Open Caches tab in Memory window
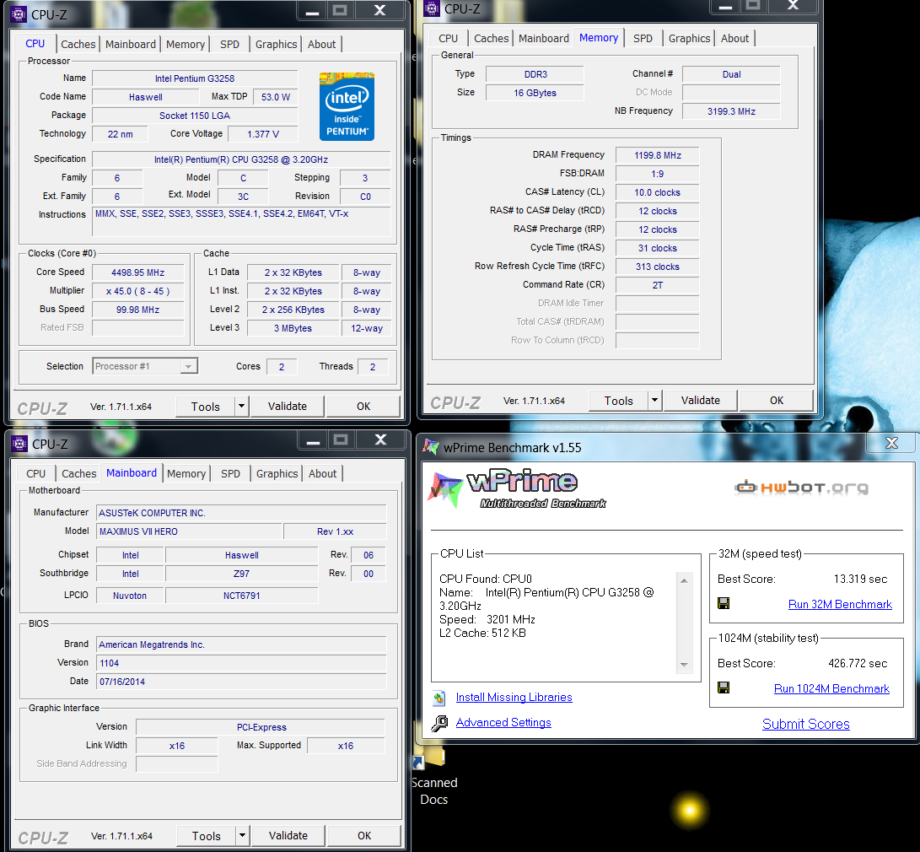This screenshot has height=852, width=920. point(491,38)
